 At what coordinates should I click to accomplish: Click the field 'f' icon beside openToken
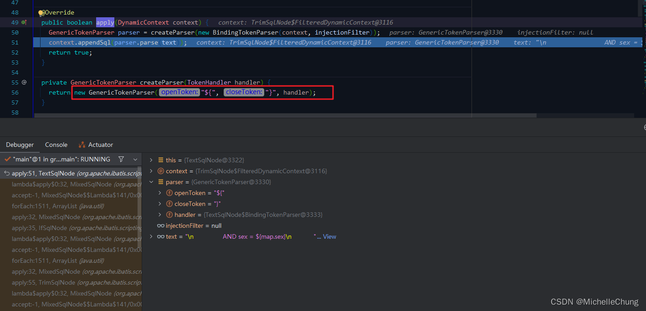pos(169,193)
